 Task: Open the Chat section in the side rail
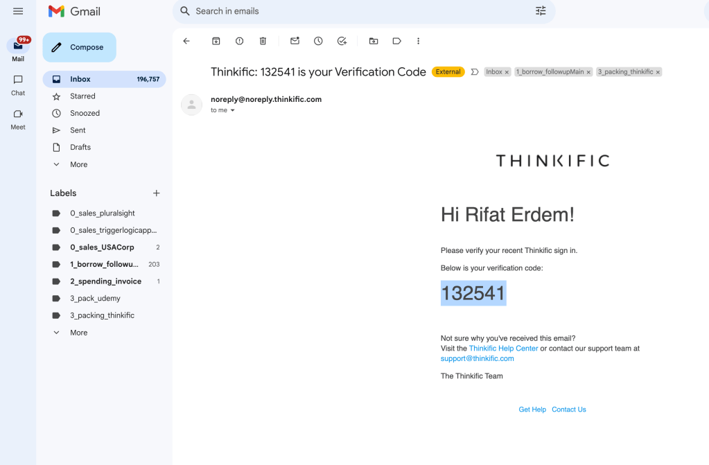click(18, 85)
